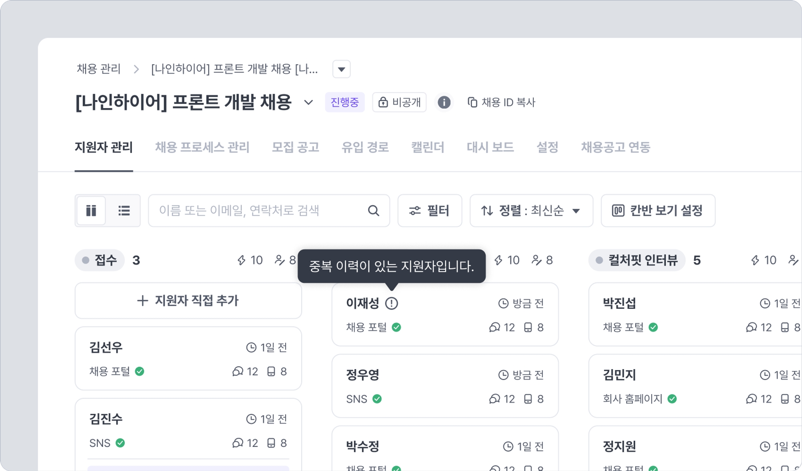Click the 컬처핏 인터뷰 stage color label

(637, 260)
